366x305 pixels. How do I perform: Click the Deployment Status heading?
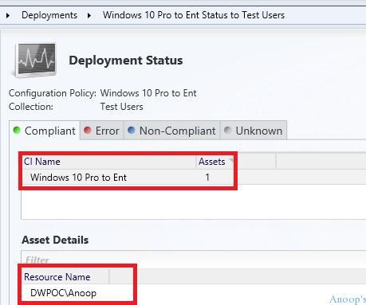pyautogui.click(x=126, y=61)
